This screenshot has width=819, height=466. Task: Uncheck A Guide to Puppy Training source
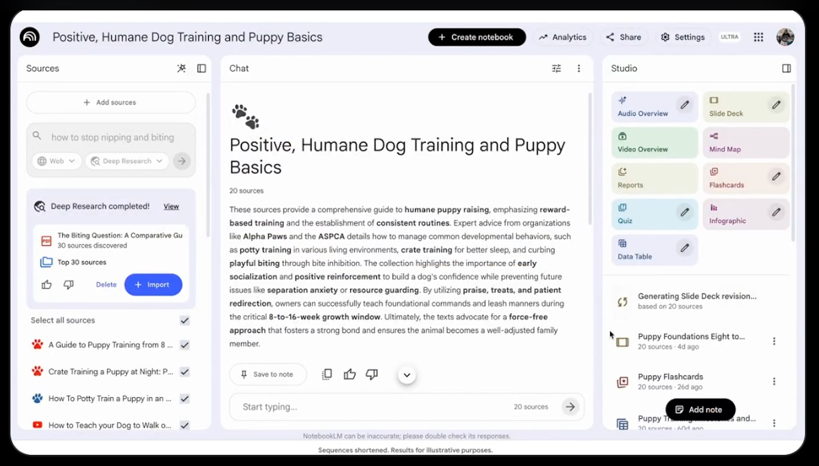coord(184,345)
